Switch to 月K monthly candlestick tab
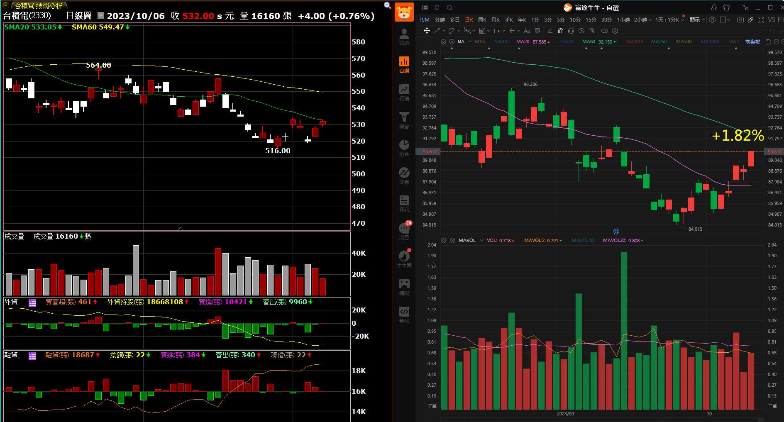This screenshot has width=784, height=422. coord(496,20)
